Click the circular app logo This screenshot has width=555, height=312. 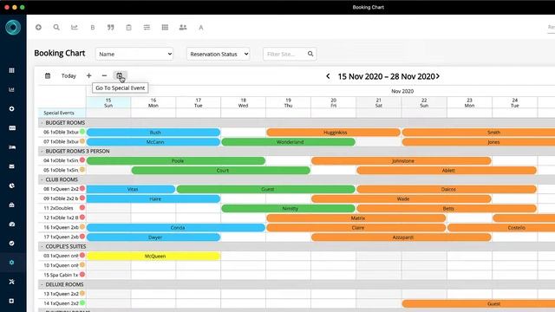(x=13, y=27)
